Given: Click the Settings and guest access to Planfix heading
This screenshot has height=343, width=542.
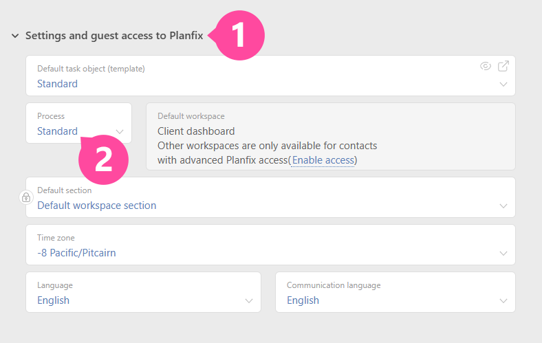Looking at the screenshot, I should [114, 36].
